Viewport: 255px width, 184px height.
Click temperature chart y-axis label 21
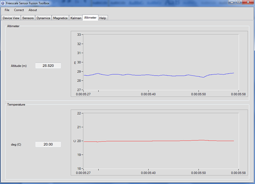point(79,127)
